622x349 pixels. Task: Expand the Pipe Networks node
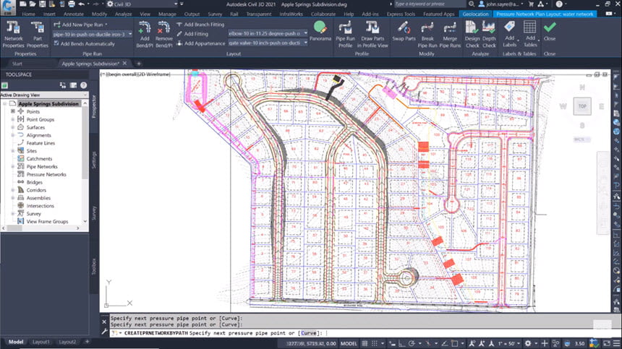(x=13, y=166)
